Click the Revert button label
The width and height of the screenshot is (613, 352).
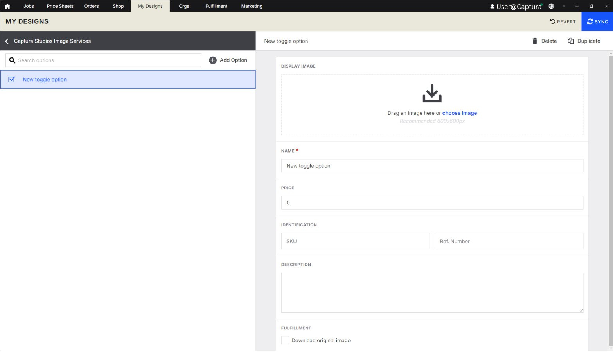tap(566, 22)
